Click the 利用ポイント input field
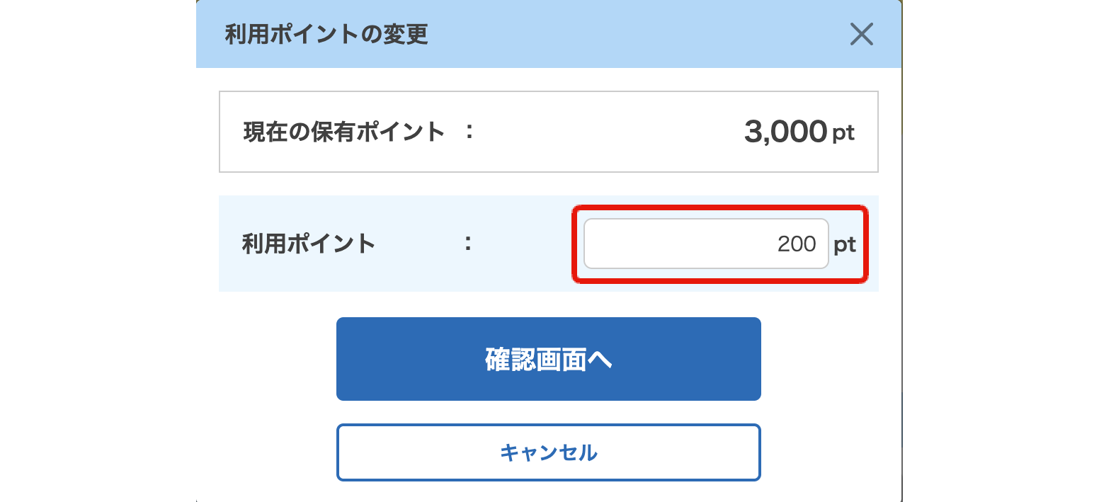Screen dimensions: 1099x502 point(705,244)
